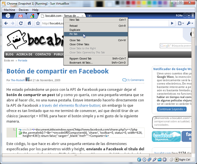Choose Duplicate in context menu
The height and width of the screenshot is (164, 197).
click(x=96, y=30)
